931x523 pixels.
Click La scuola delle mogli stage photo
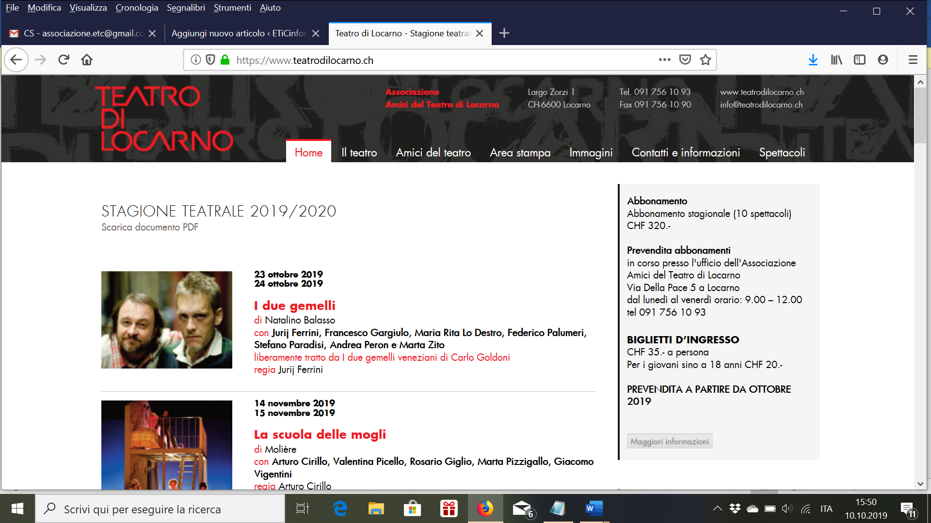[167, 445]
